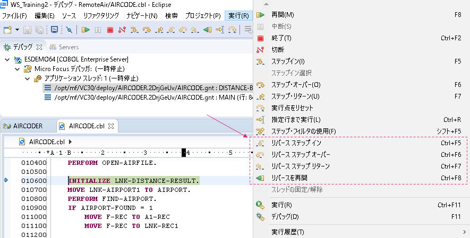Toggle ステップ・フィルタの使用(F) menu entry
The image size is (470, 238).
click(x=362, y=131)
